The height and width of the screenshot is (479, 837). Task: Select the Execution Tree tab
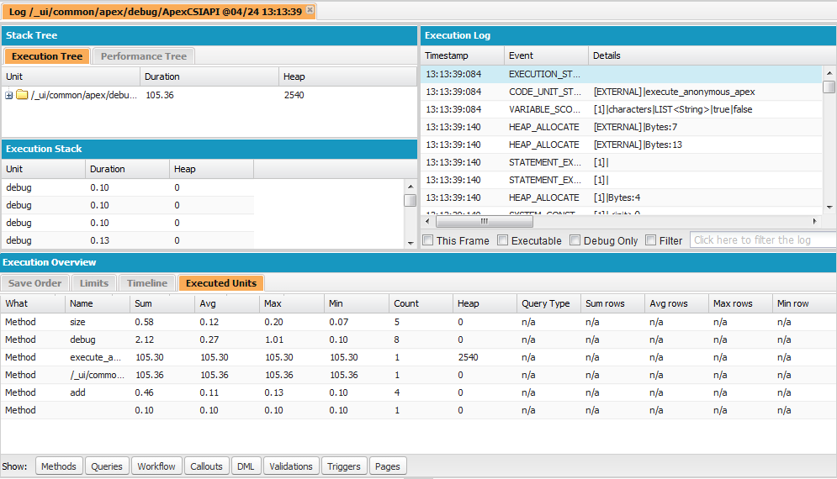click(47, 56)
